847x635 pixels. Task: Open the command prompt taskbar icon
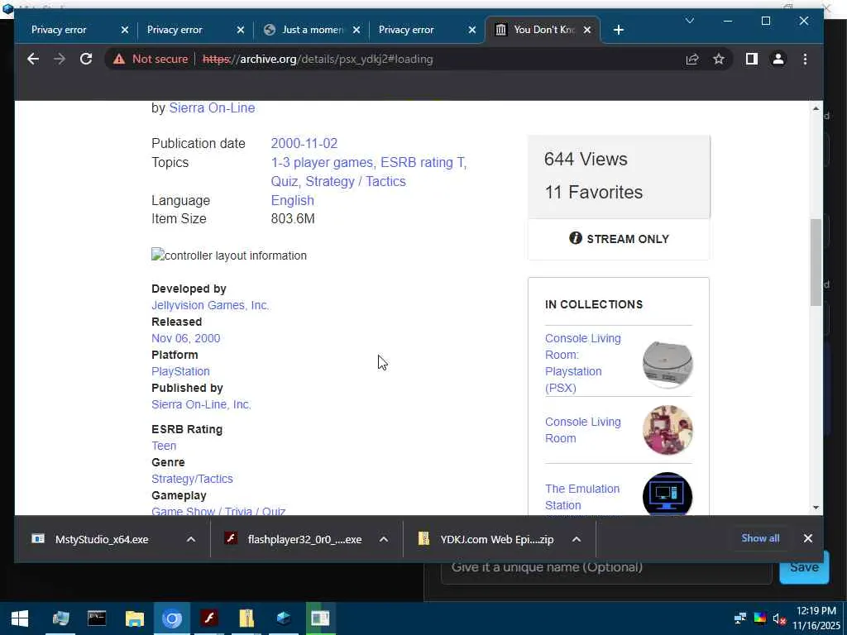click(98, 618)
